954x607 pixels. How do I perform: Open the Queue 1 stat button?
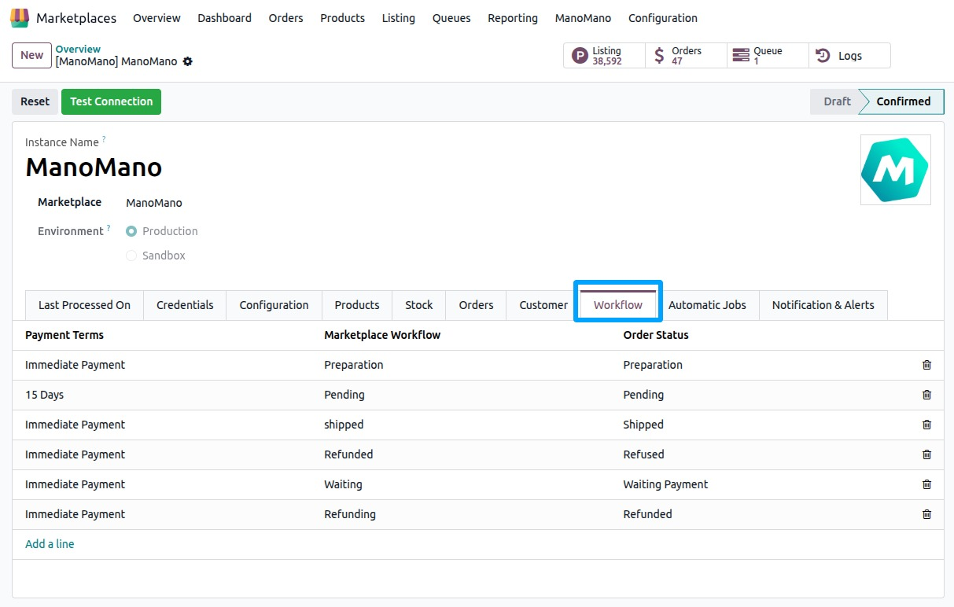pyautogui.click(x=768, y=56)
